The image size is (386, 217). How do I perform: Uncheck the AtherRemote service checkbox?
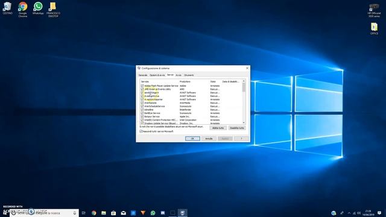(x=142, y=103)
